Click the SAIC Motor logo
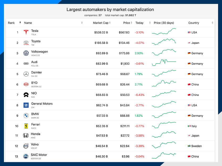Screen dimensions: 222x166 pyautogui.click(x=26, y=156)
